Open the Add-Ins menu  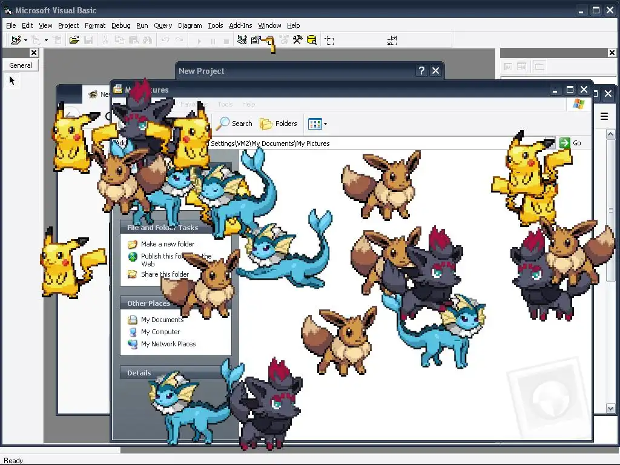click(x=240, y=25)
